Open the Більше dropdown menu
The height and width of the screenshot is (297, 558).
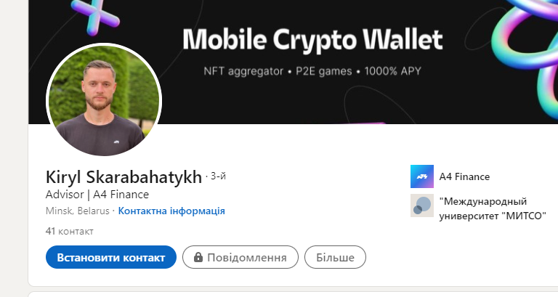tap(335, 257)
